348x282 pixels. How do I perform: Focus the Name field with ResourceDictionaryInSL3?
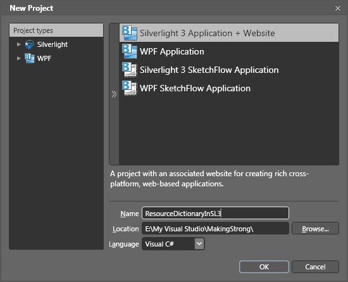pyautogui.click(x=215, y=213)
